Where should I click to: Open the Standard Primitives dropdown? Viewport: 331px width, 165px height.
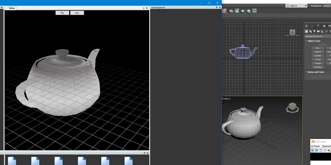click(318, 36)
